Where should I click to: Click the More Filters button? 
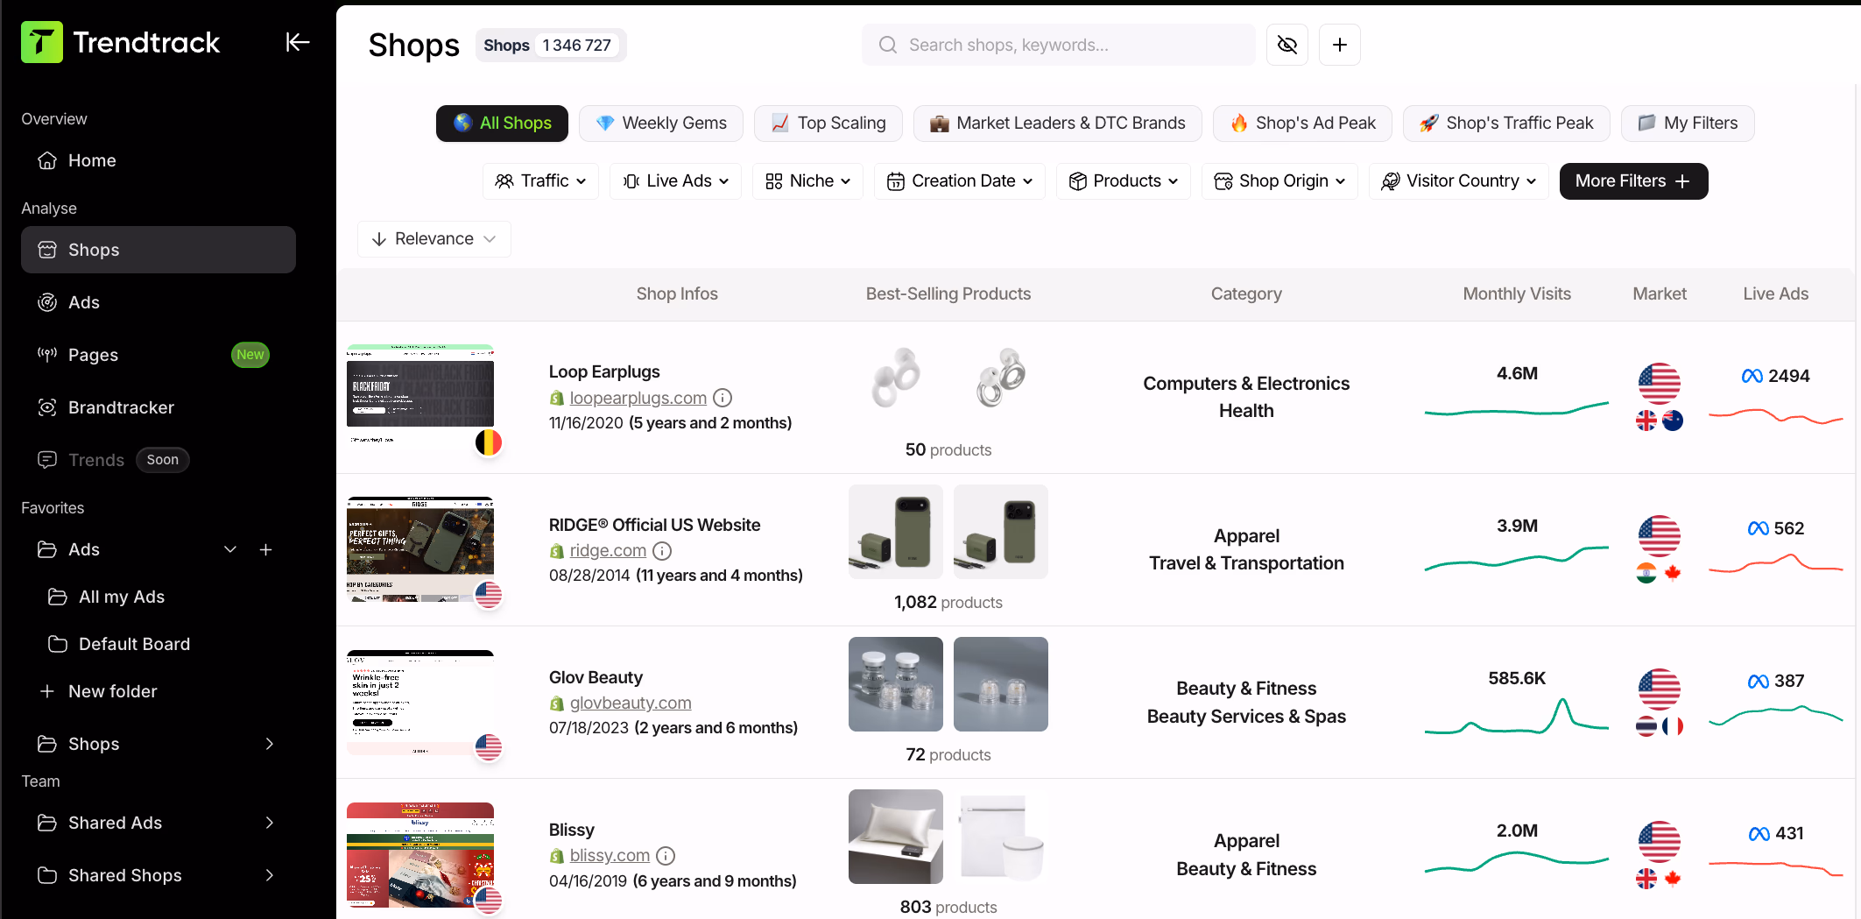tap(1632, 180)
